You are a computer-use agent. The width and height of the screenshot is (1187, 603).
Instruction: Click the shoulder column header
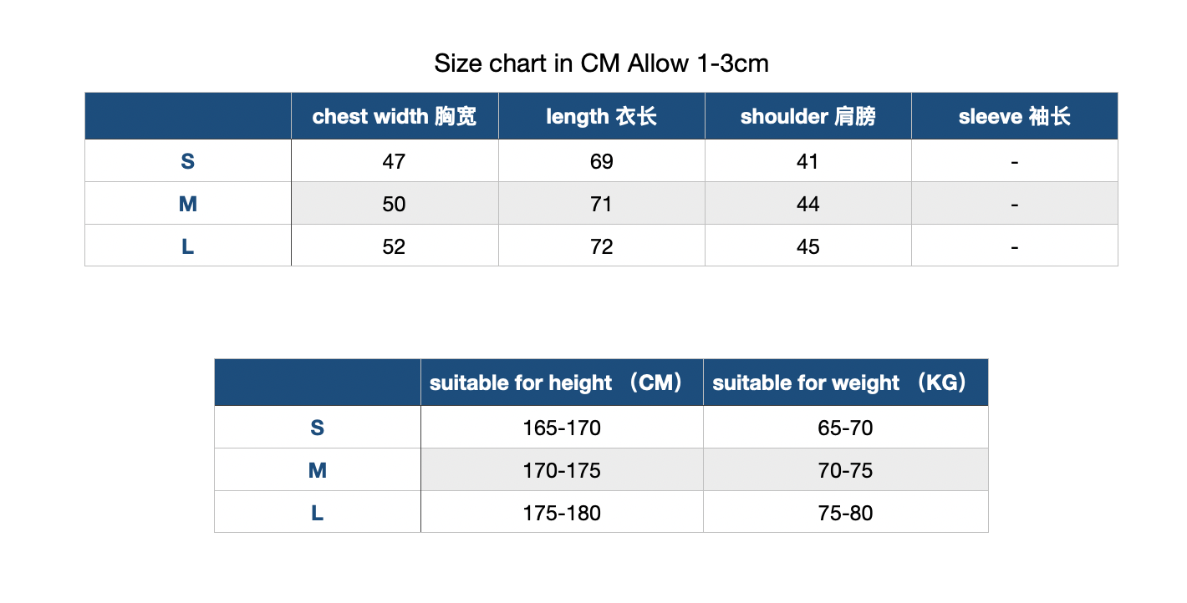point(808,116)
